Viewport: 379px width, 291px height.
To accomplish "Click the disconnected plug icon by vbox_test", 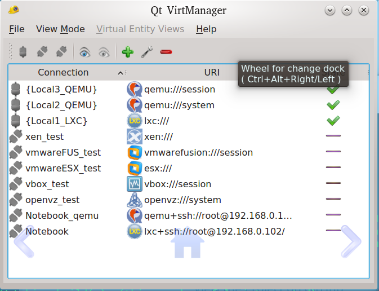I will (x=15, y=184).
